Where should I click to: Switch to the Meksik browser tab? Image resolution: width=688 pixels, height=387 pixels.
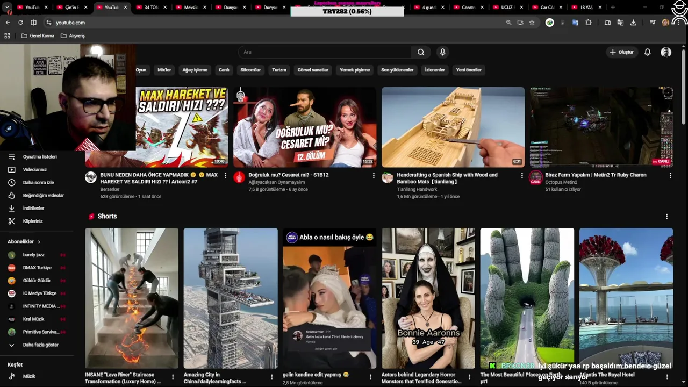(x=190, y=8)
